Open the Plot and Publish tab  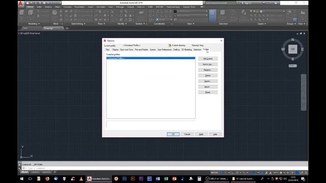(x=142, y=50)
